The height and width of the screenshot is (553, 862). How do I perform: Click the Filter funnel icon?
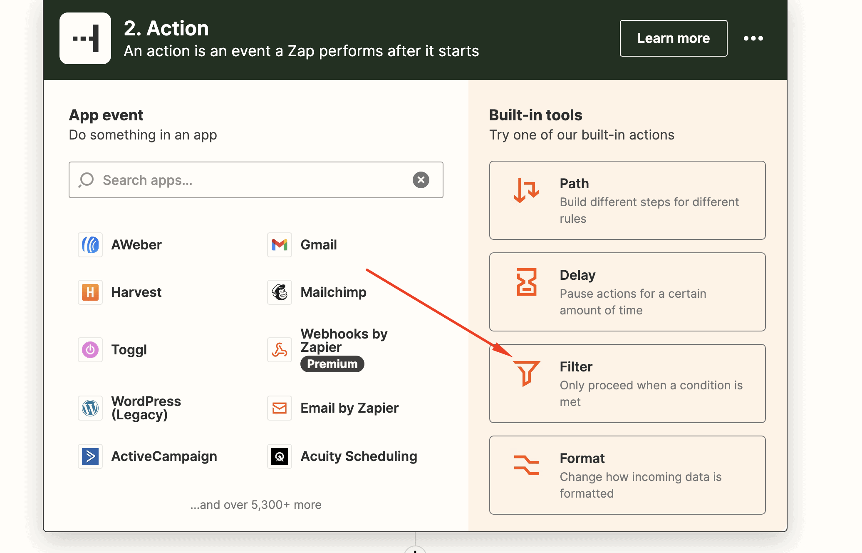[527, 373]
